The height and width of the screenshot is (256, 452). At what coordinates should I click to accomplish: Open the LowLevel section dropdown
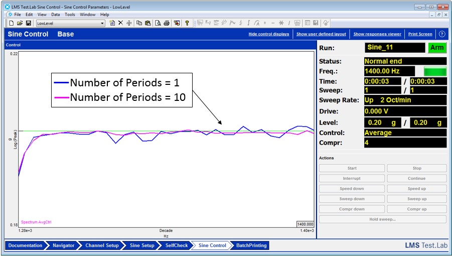coord(102,23)
